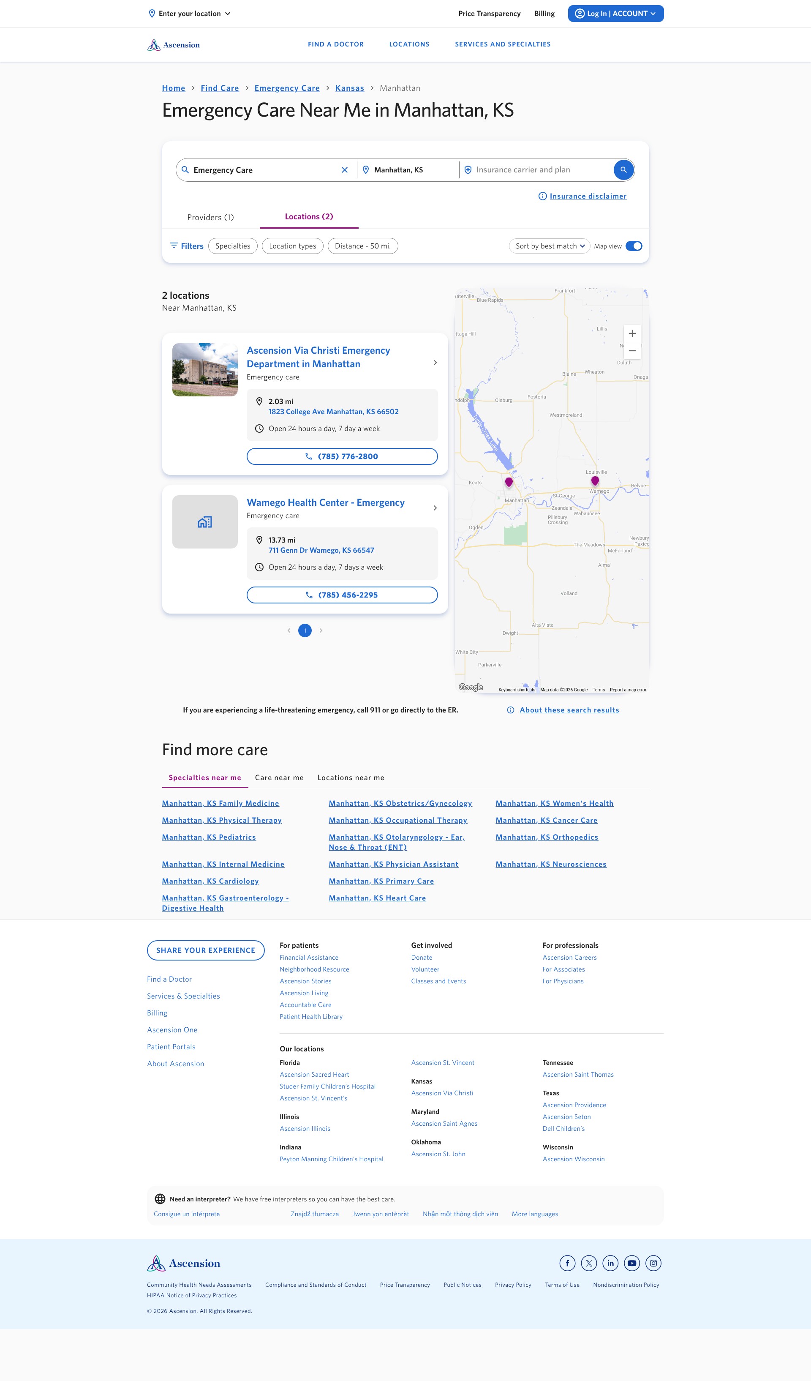Open the Specialties filter chip
Image resolution: width=811 pixels, height=1381 pixels.
(233, 246)
